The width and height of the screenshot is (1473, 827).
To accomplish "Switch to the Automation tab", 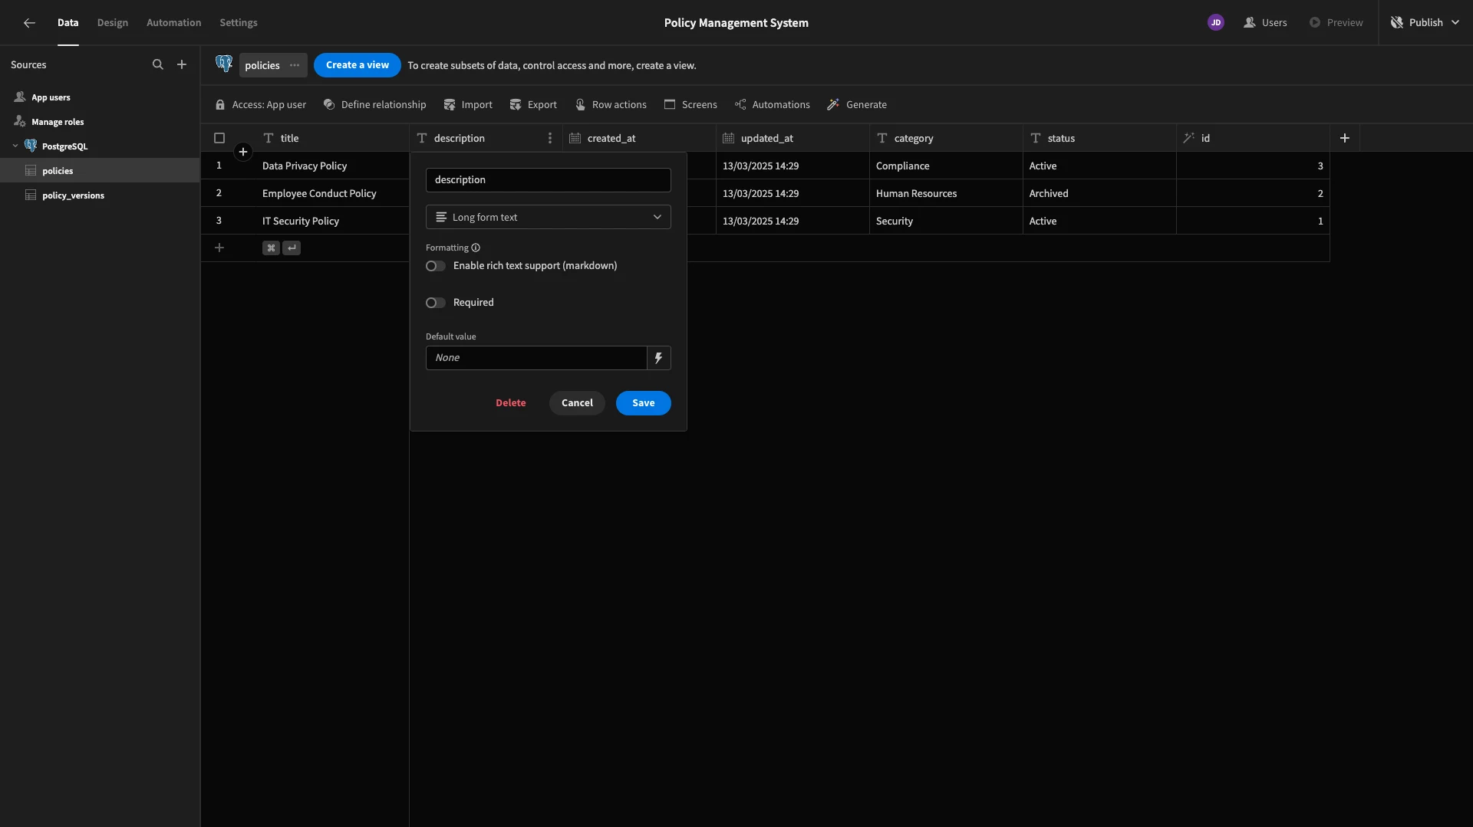I will click(x=174, y=23).
